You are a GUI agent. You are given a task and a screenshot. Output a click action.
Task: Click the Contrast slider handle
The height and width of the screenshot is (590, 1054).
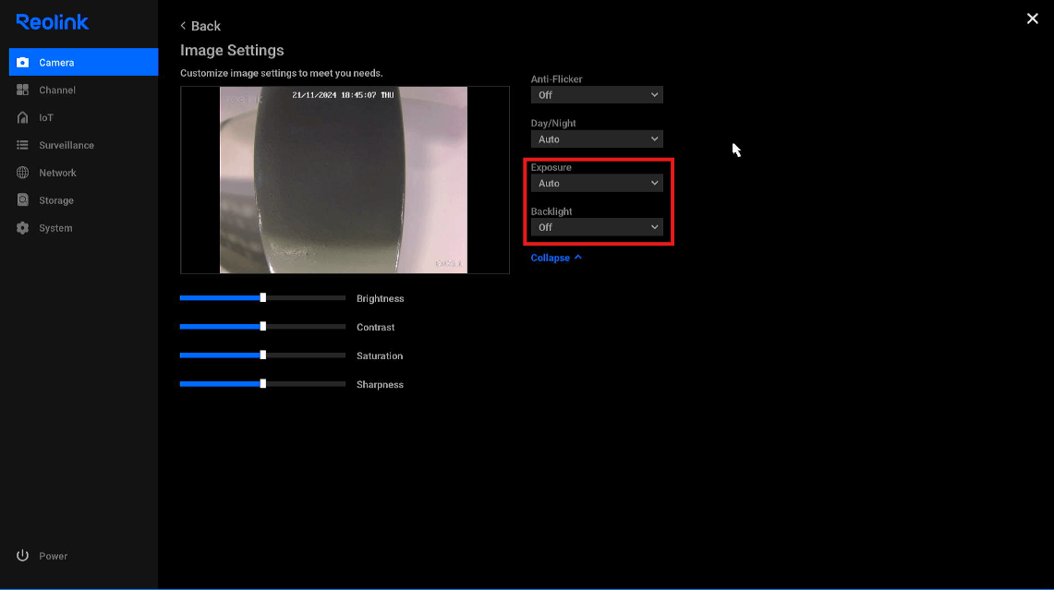click(263, 327)
